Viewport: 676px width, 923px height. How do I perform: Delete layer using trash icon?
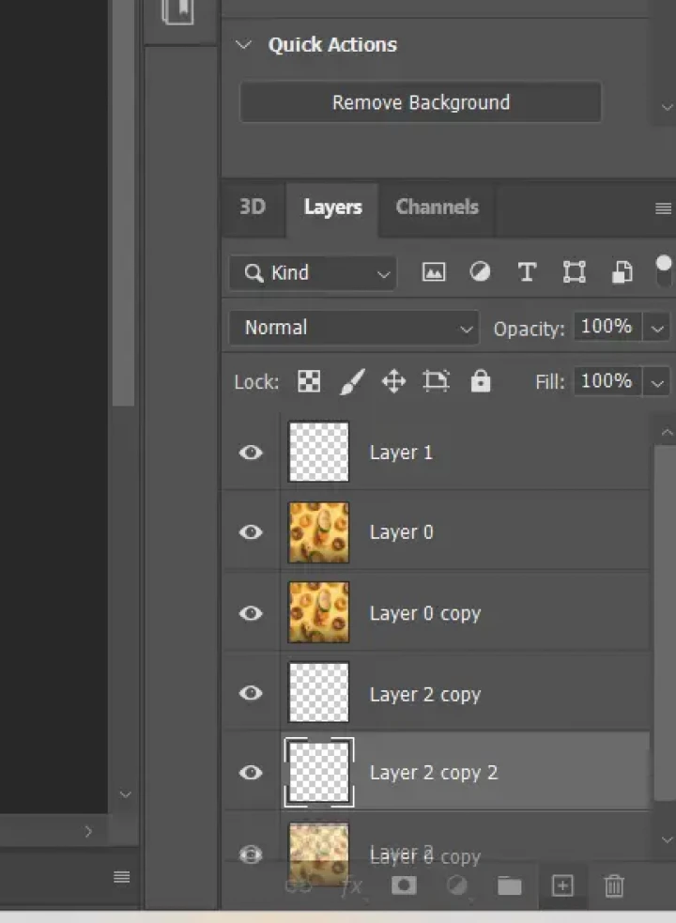(x=614, y=885)
